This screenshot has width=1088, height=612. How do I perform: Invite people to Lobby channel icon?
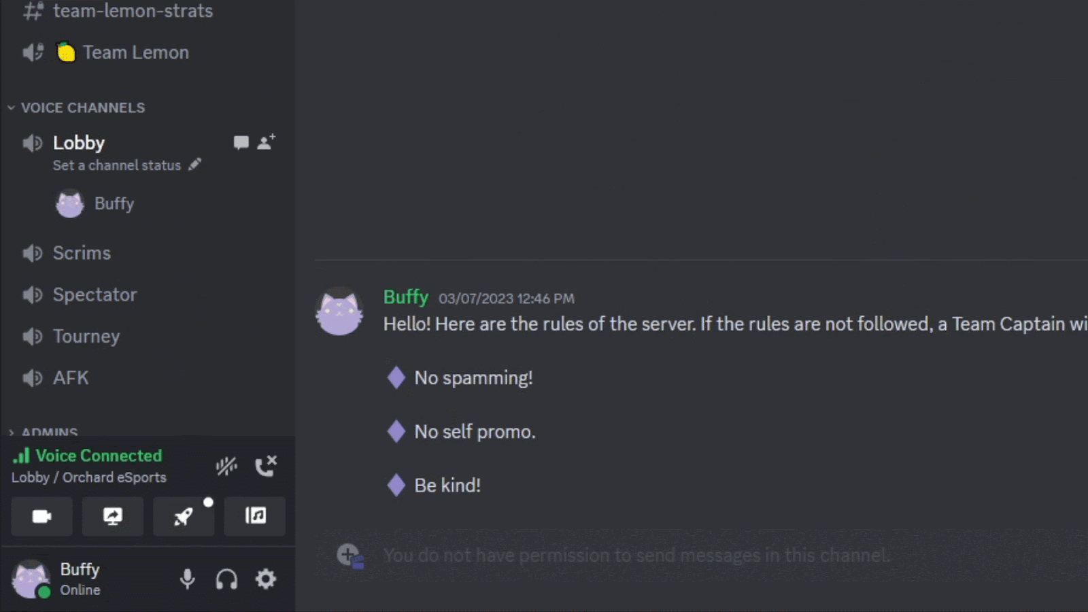click(x=266, y=142)
